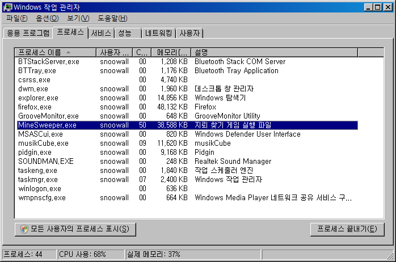
Task: Click the 데스크톱 창 관리자 description
Action: click(x=224, y=88)
